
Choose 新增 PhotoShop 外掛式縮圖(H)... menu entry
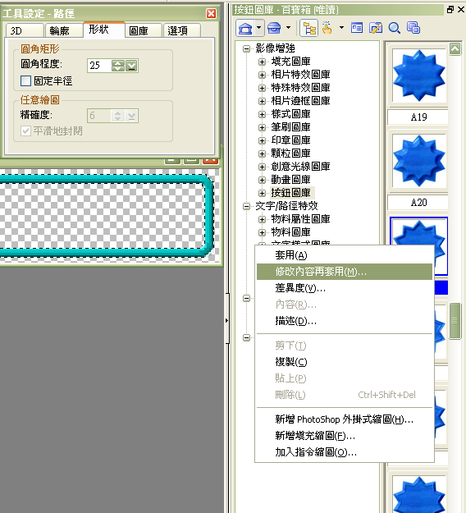(x=345, y=419)
